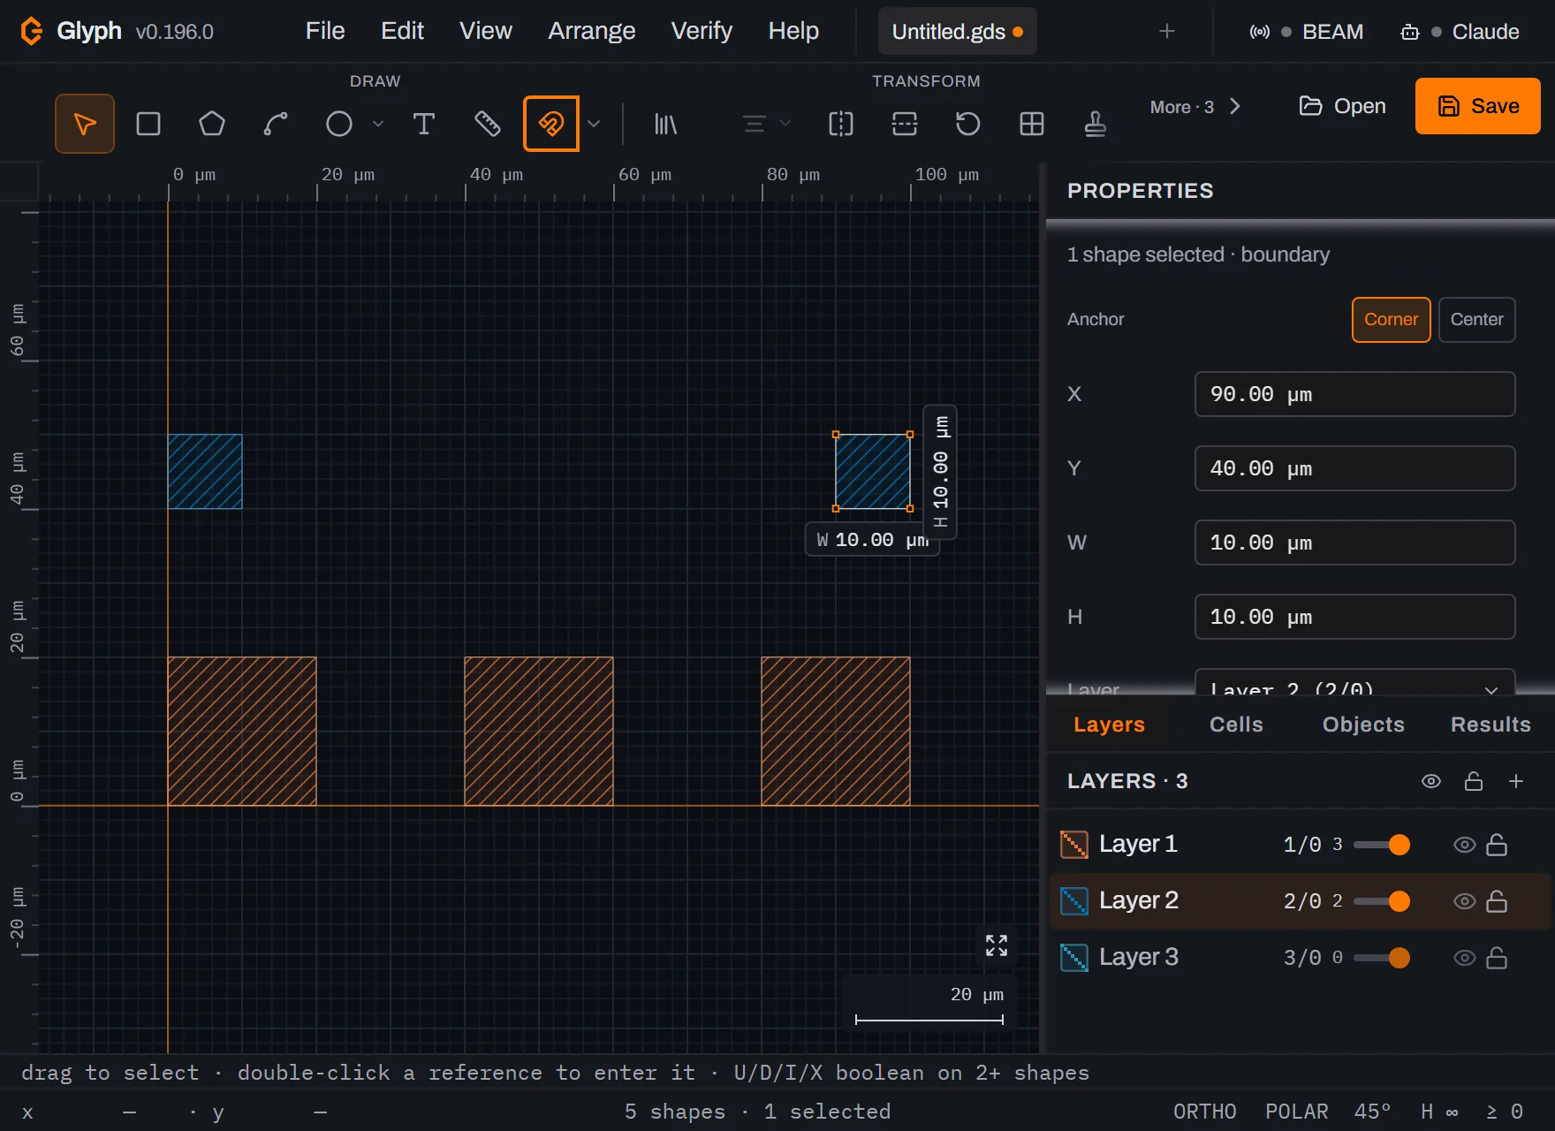
Task: Toggle lock for all layers
Action: pyautogui.click(x=1474, y=781)
